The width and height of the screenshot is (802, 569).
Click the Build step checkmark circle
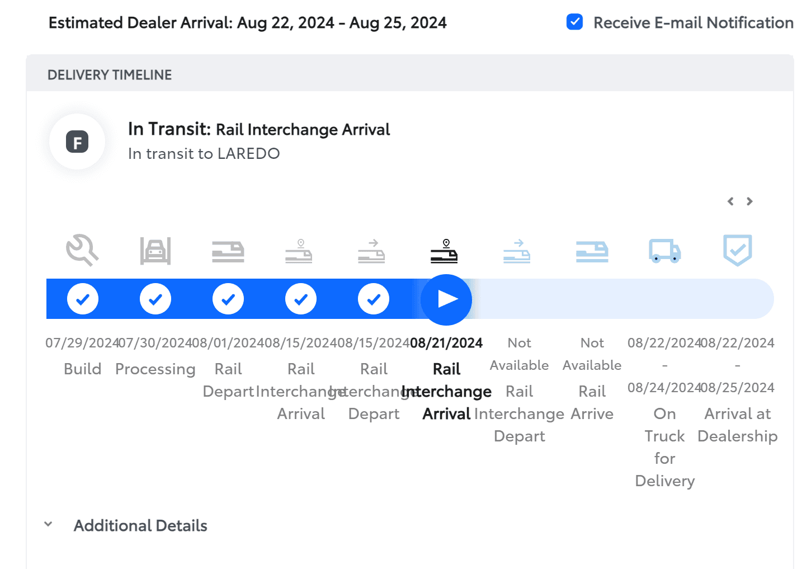pos(83,299)
